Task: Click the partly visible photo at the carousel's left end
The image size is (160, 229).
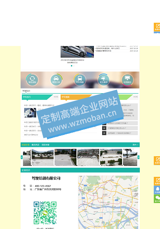Action: [x=27, y=157]
